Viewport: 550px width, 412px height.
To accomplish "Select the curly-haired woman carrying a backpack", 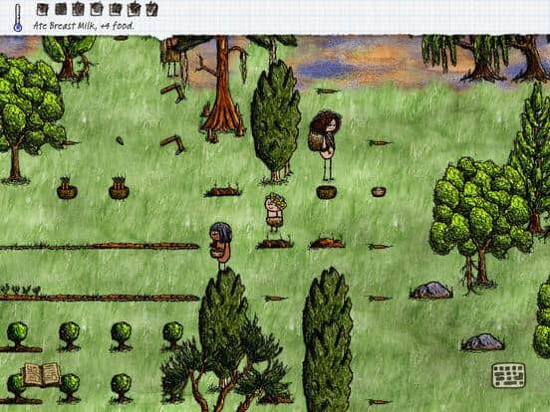I will 325,143.
